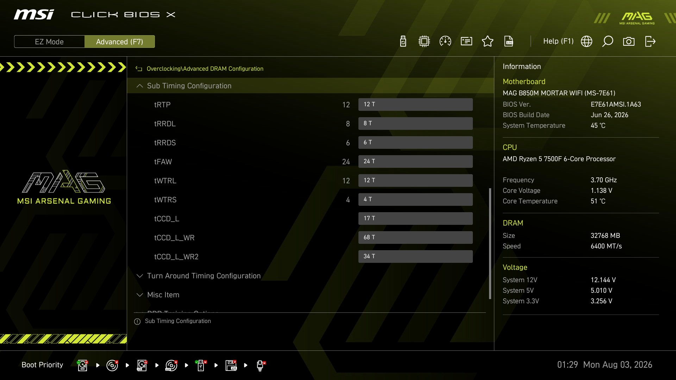
Task: Select the USB floppy boot icon
Action: pos(231,365)
